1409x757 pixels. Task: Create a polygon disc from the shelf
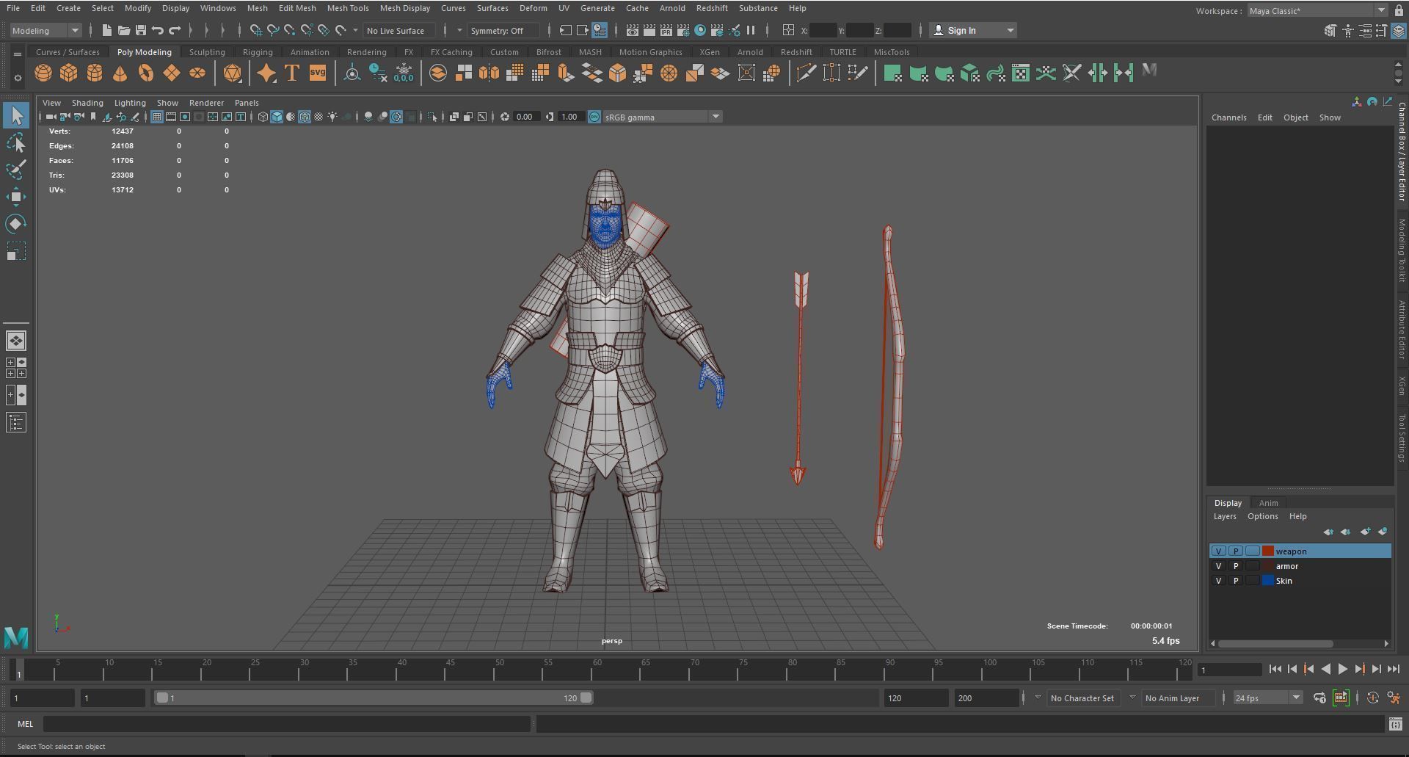[197, 73]
